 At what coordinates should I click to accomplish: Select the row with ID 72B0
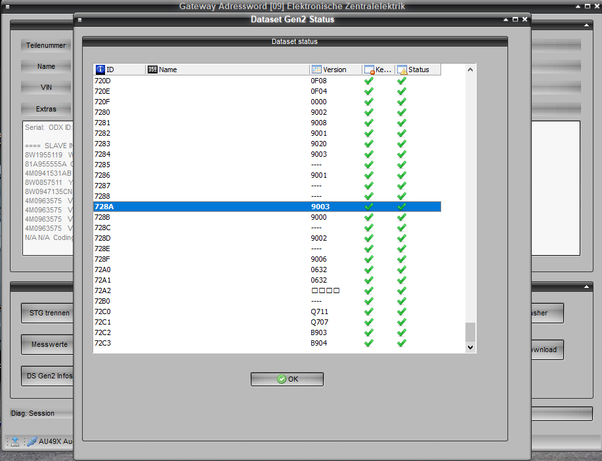267,301
